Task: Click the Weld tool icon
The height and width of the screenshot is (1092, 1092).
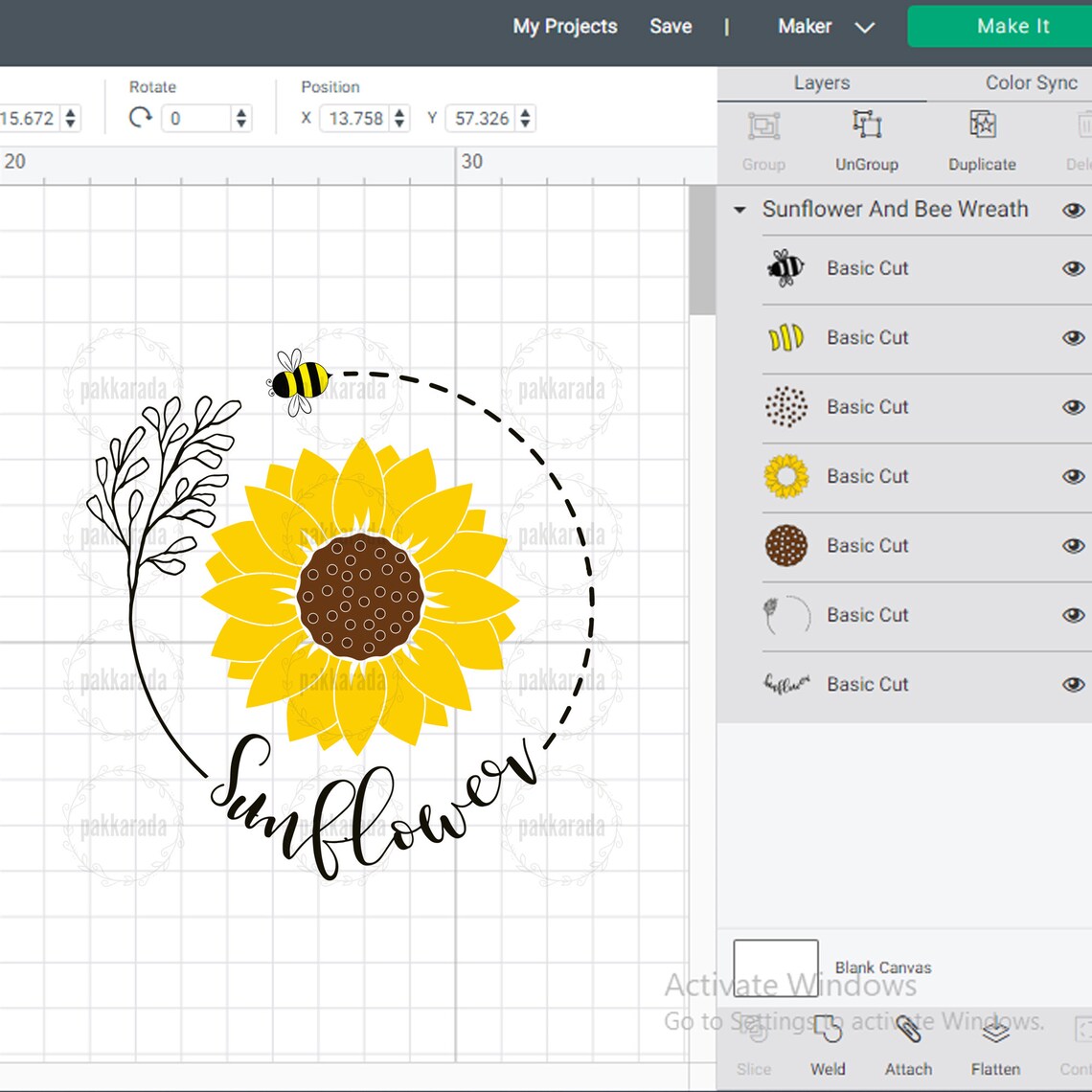Action: point(828,1030)
